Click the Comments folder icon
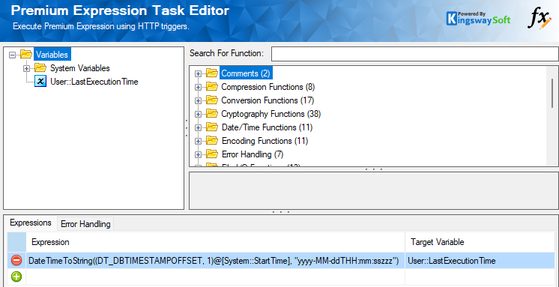Screen dimensions: 559x287 tap(212, 73)
